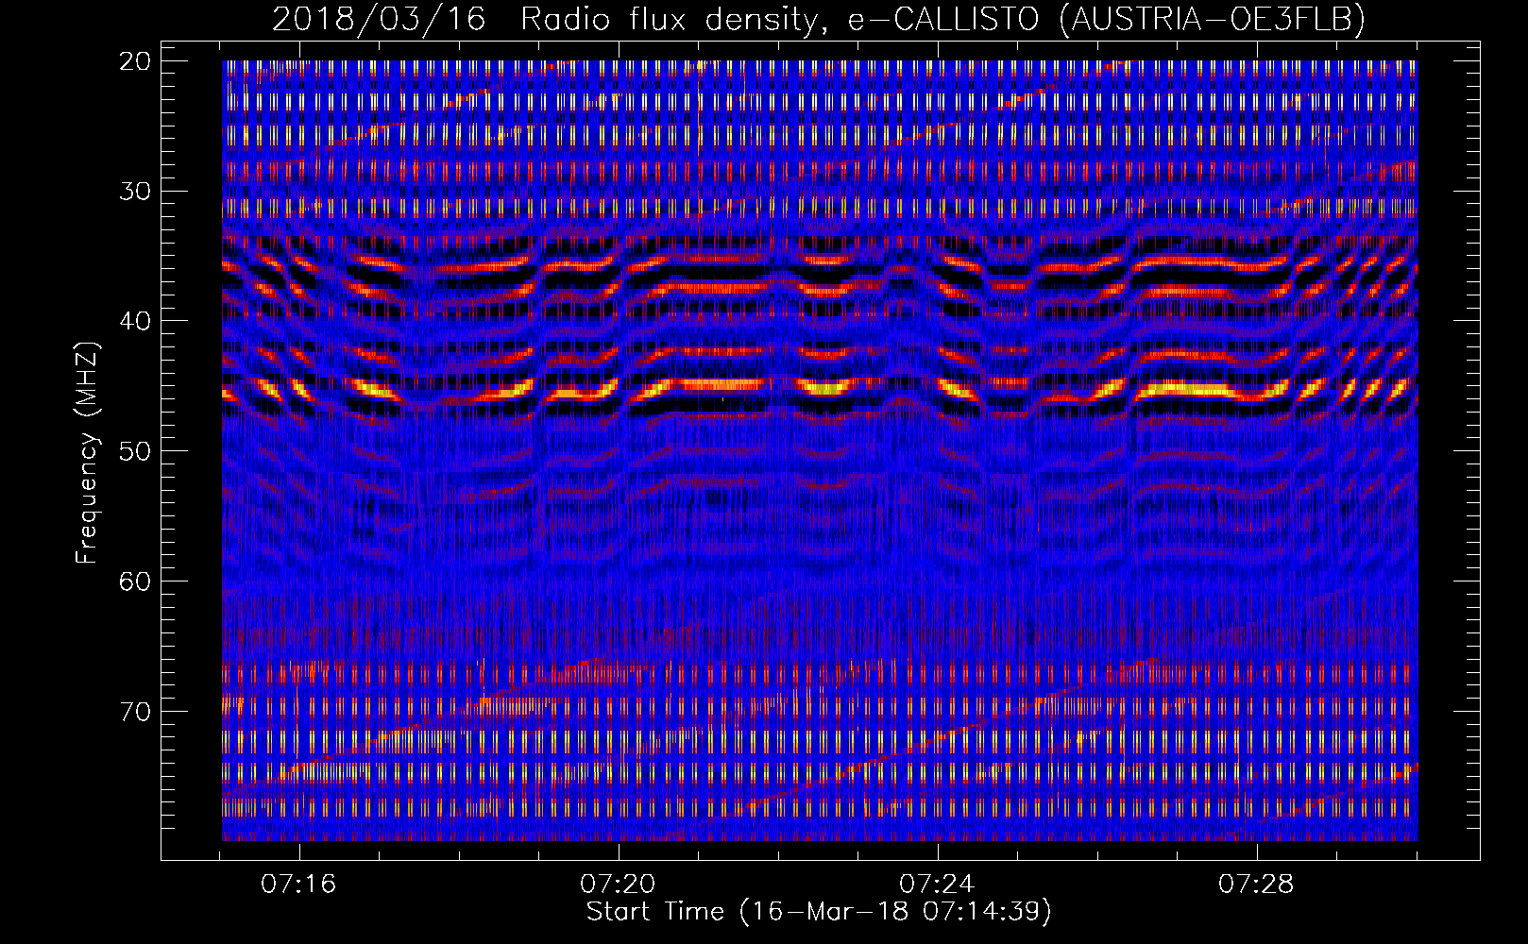Image resolution: width=1528 pixels, height=944 pixels.
Task: Click the 'Start Time (16-Mar-18 07:14:39)' label
Action: point(819,912)
